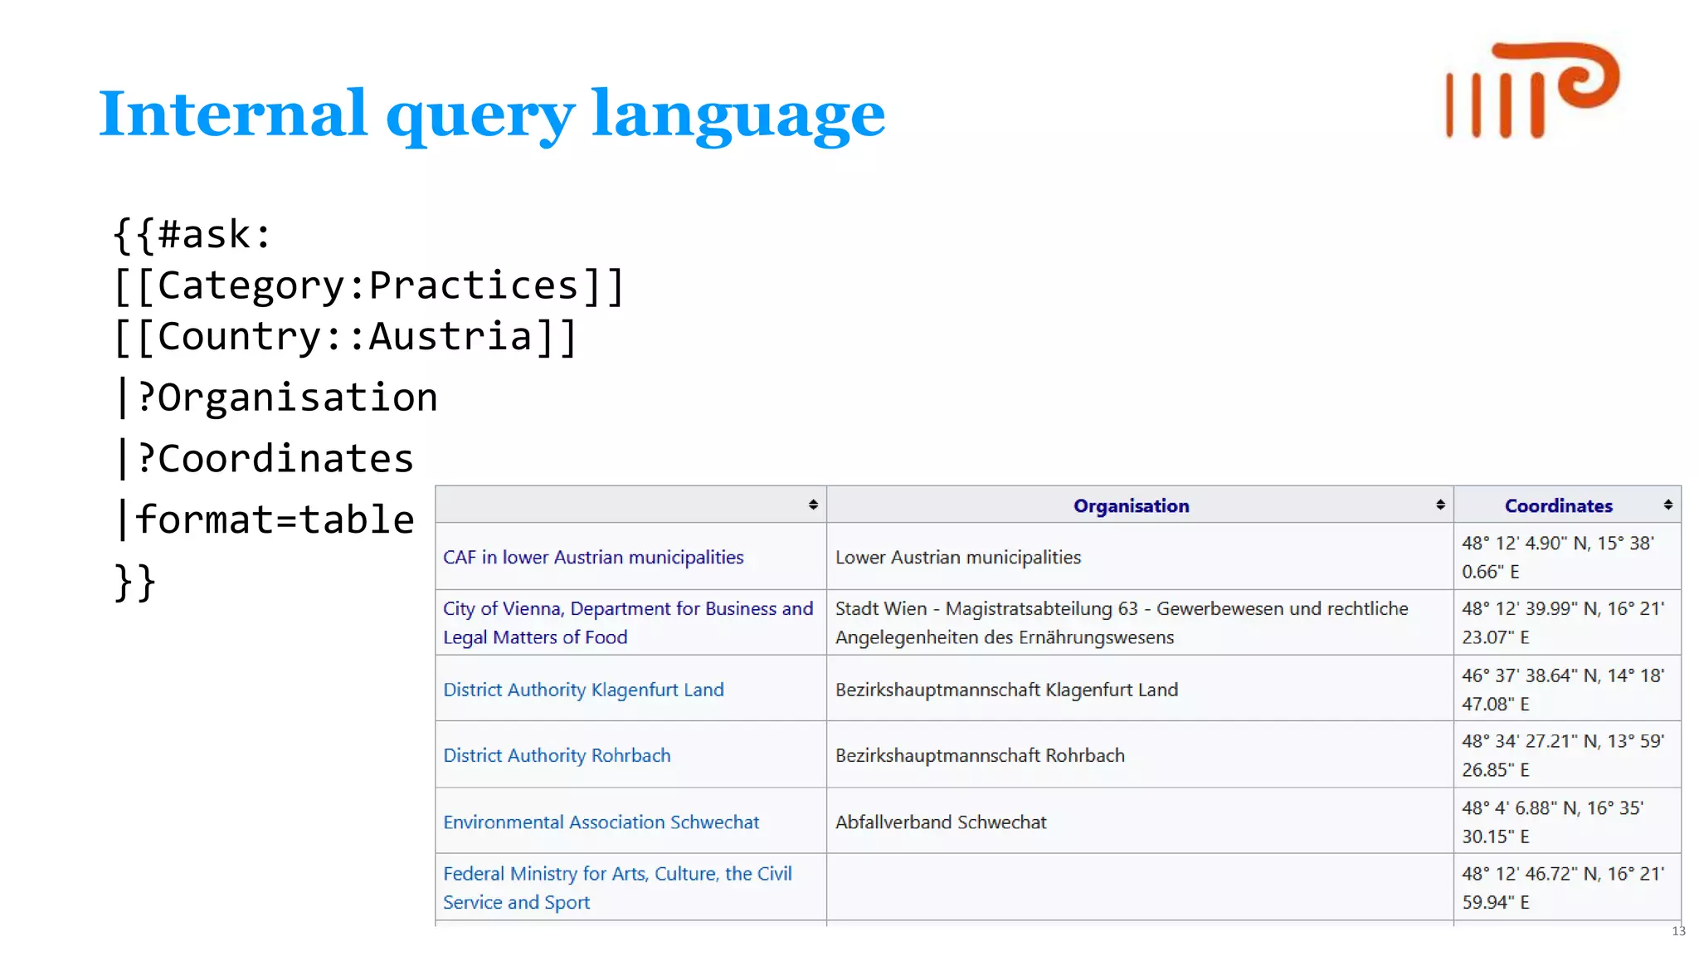Select coordinates 46° 37' 38.64" N cell
The height and width of the screenshot is (956, 1699).
1567,689
